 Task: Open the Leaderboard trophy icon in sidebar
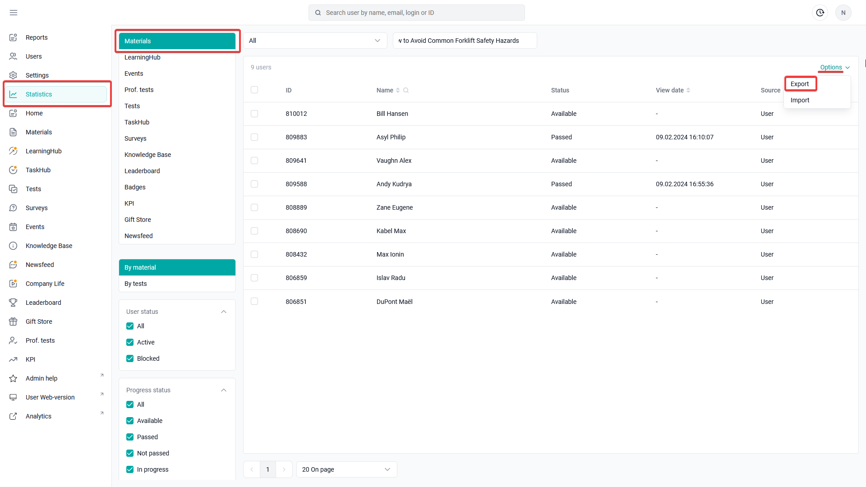pos(13,303)
